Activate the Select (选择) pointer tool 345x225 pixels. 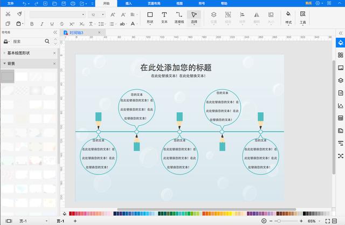pos(194,18)
